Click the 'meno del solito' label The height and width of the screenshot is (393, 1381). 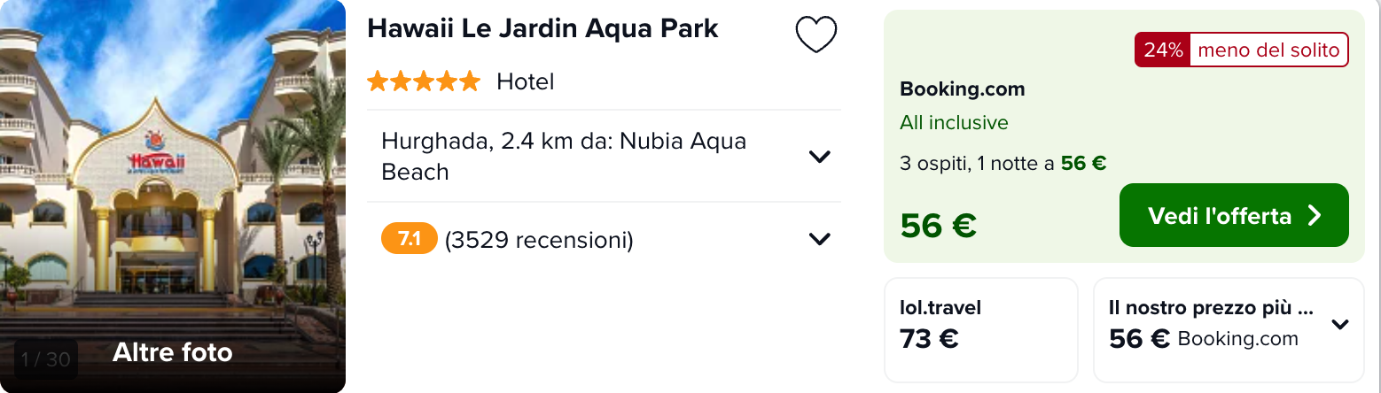pyautogui.click(x=1268, y=50)
